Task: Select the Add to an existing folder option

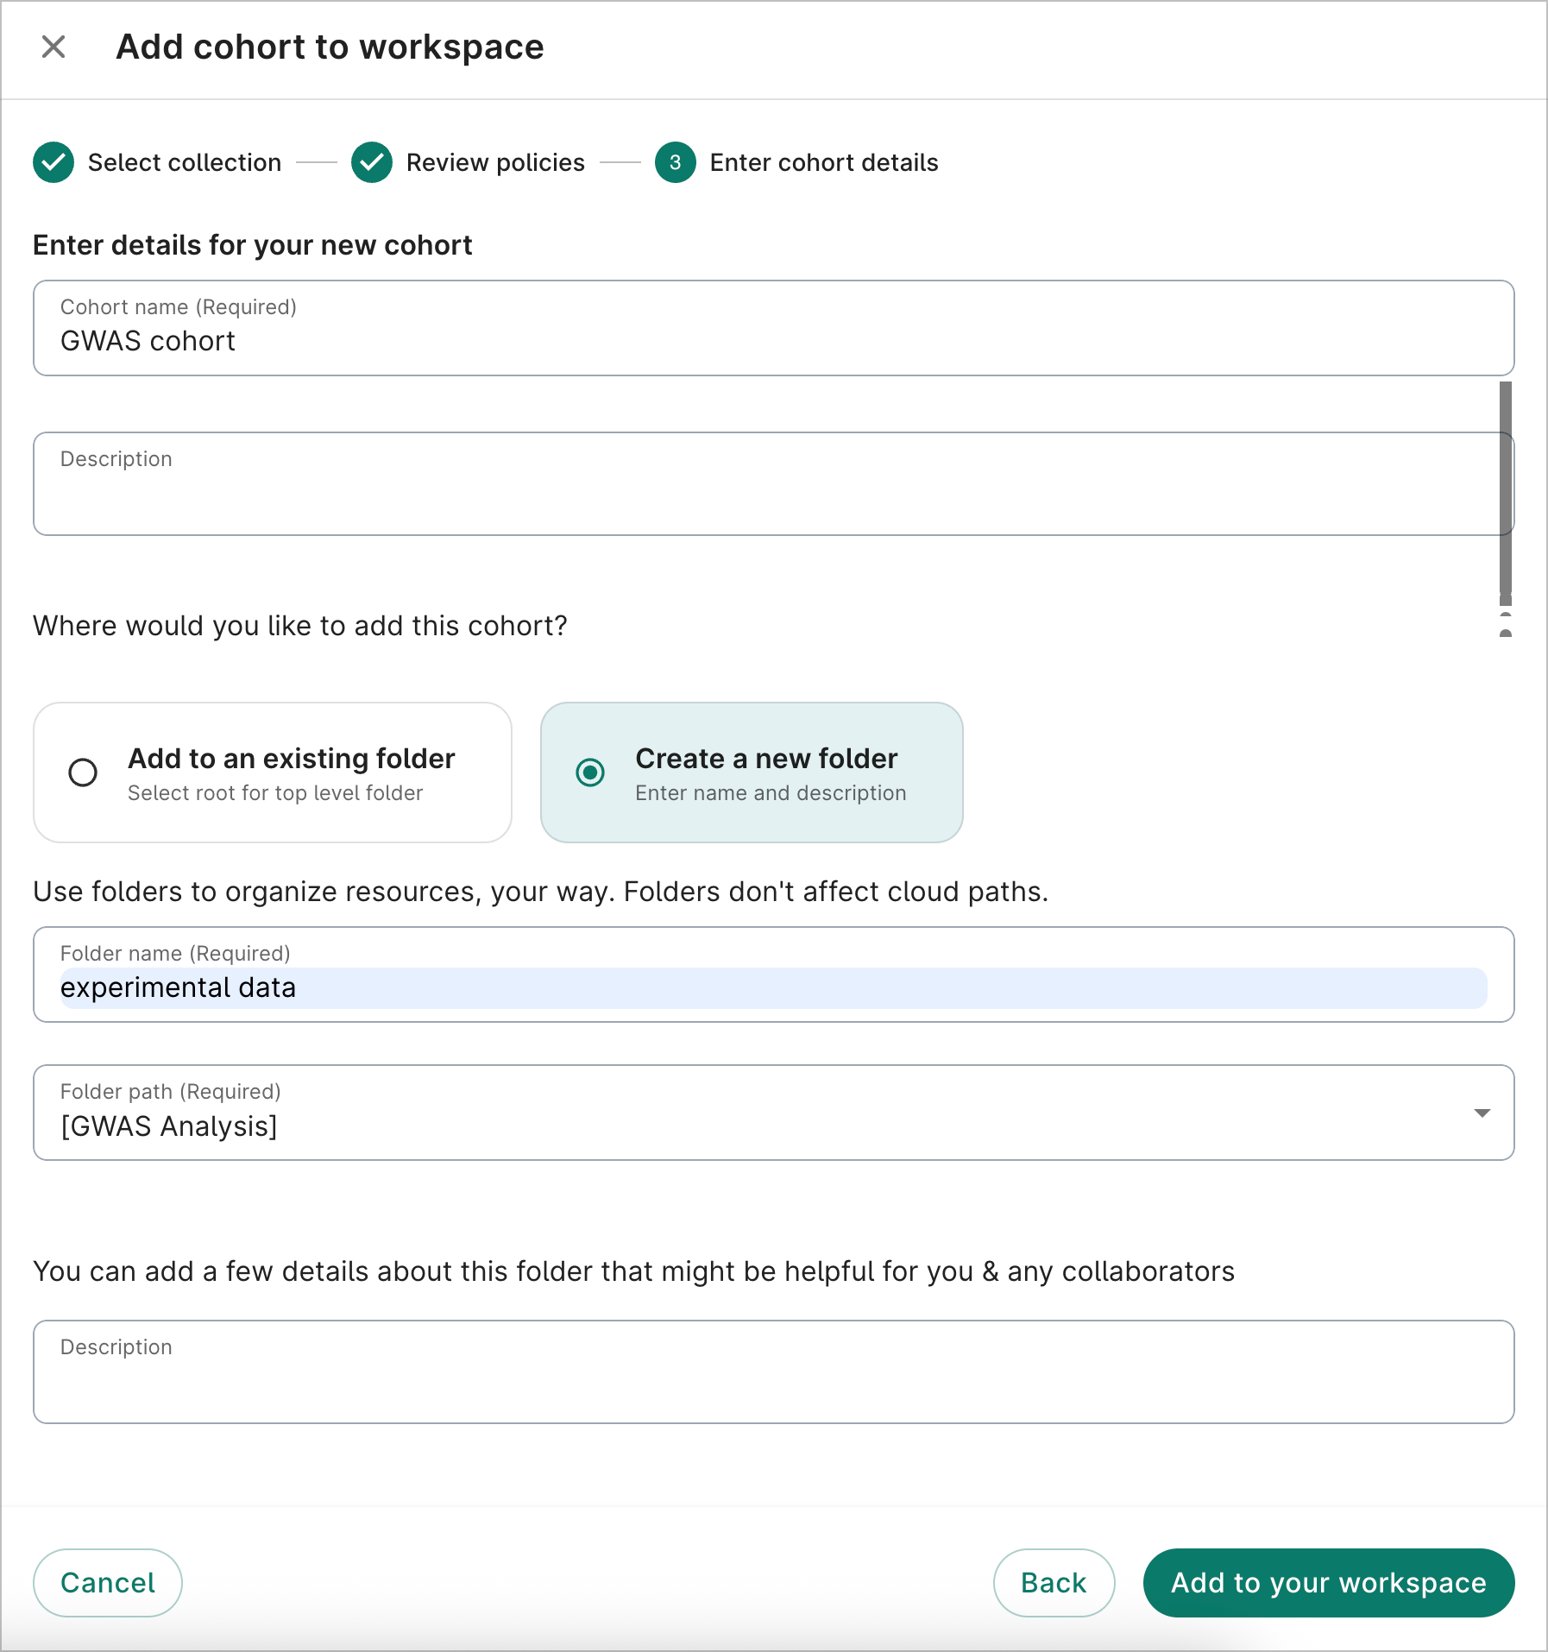Action: (x=272, y=772)
